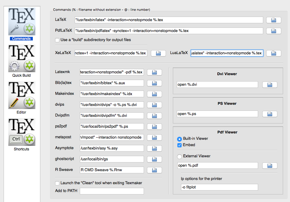Browse for the PS Viewer program
Viewport: 290px width, 202px height.
[x=270, y=114]
